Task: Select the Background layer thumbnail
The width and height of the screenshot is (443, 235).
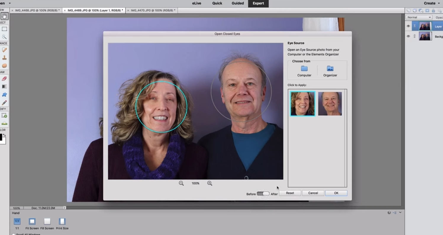Action: (x=425, y=36)
